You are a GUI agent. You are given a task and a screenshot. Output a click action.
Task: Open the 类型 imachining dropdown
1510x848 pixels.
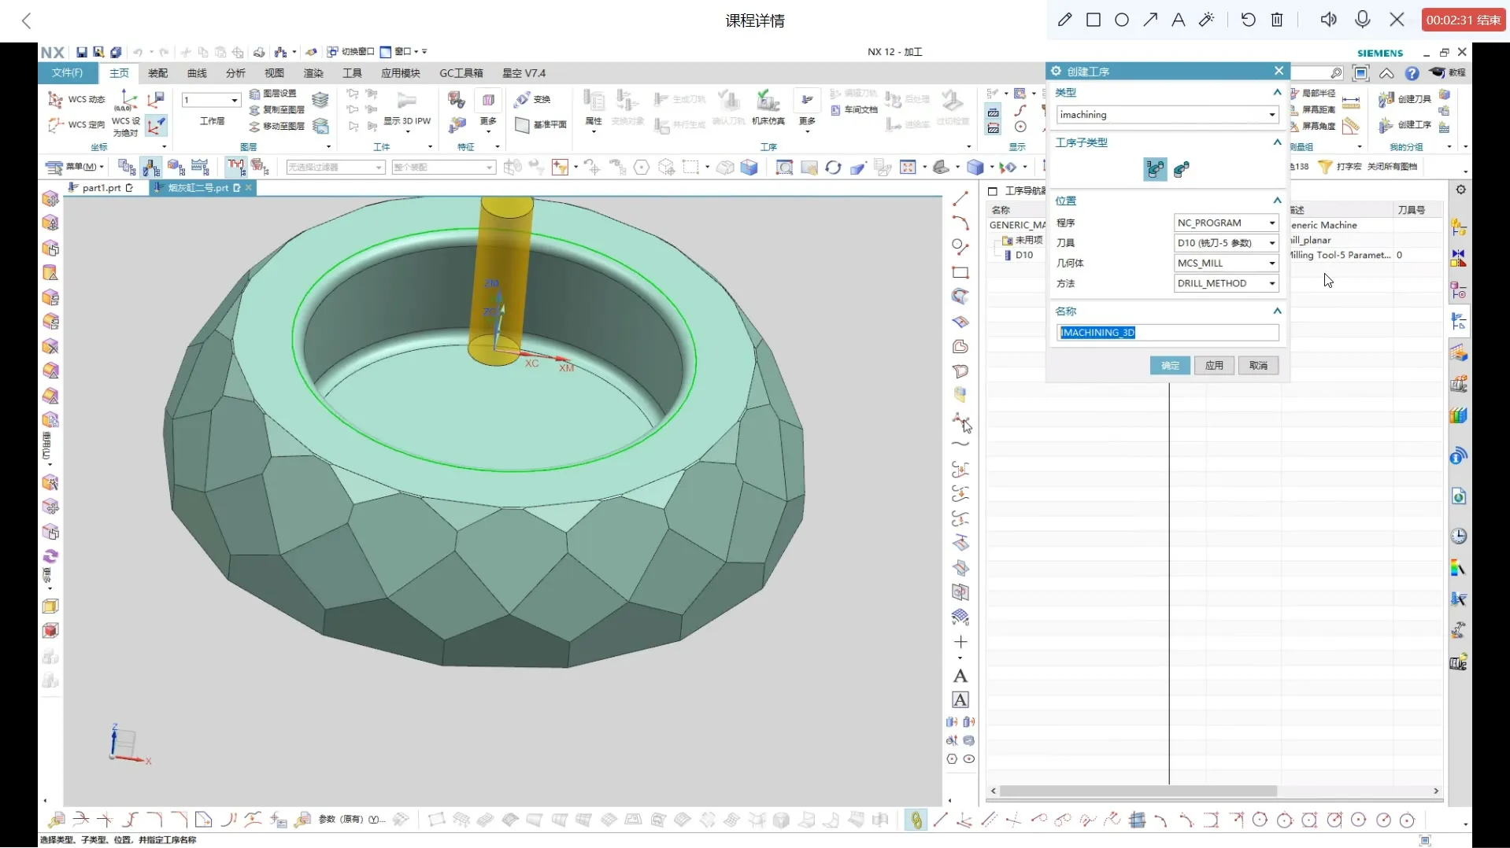pyautogui.click(x=1167, y=115)
